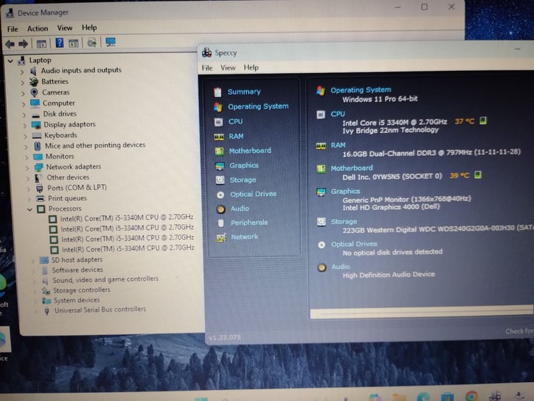Click the Optical Drives heading link in summary
This screenshot has width=534, height=401.
pyautogui.click(x=354, y=244)
